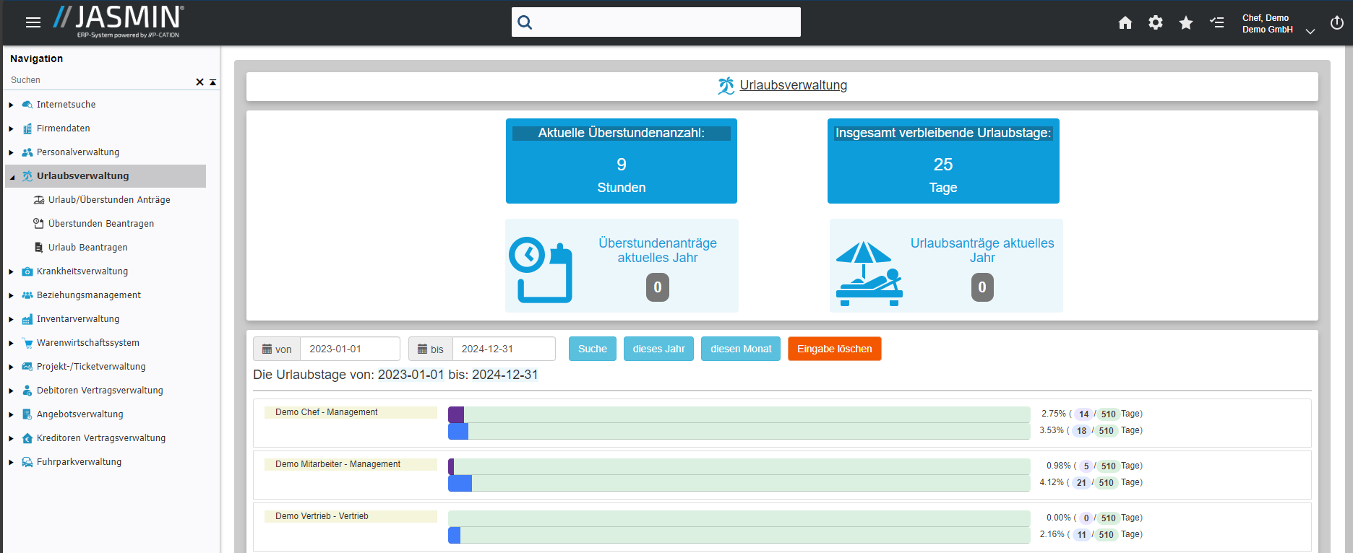Collapse the Urlaubsverwaltung tree node
Screen dimensions: 1353x553
tap(12, 177)
